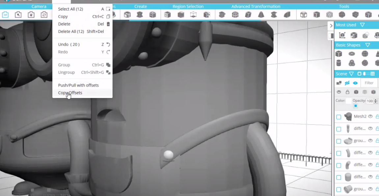
Task: Click the wireframe cube icon in Scene toolbar
Action: click(365, 92)
